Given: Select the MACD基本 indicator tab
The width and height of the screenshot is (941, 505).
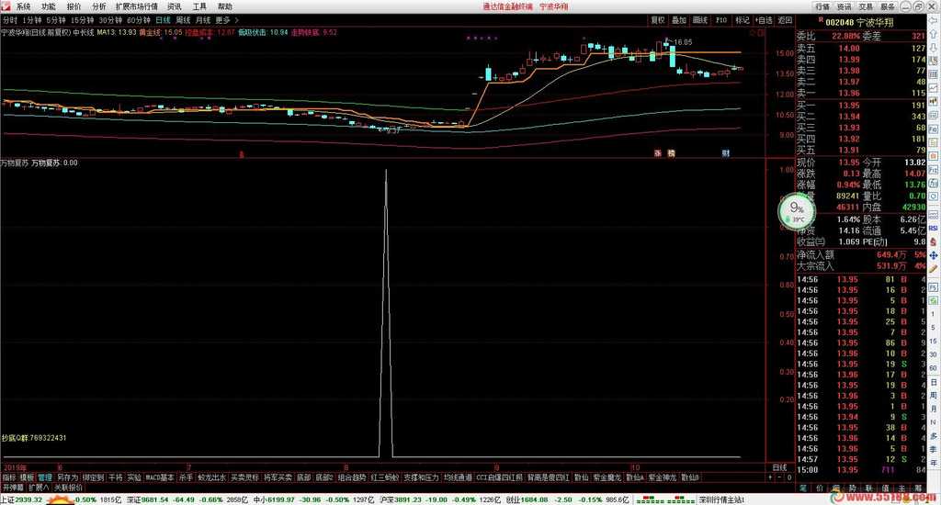Looking at the screenshot, I should [x=160, y=478].
